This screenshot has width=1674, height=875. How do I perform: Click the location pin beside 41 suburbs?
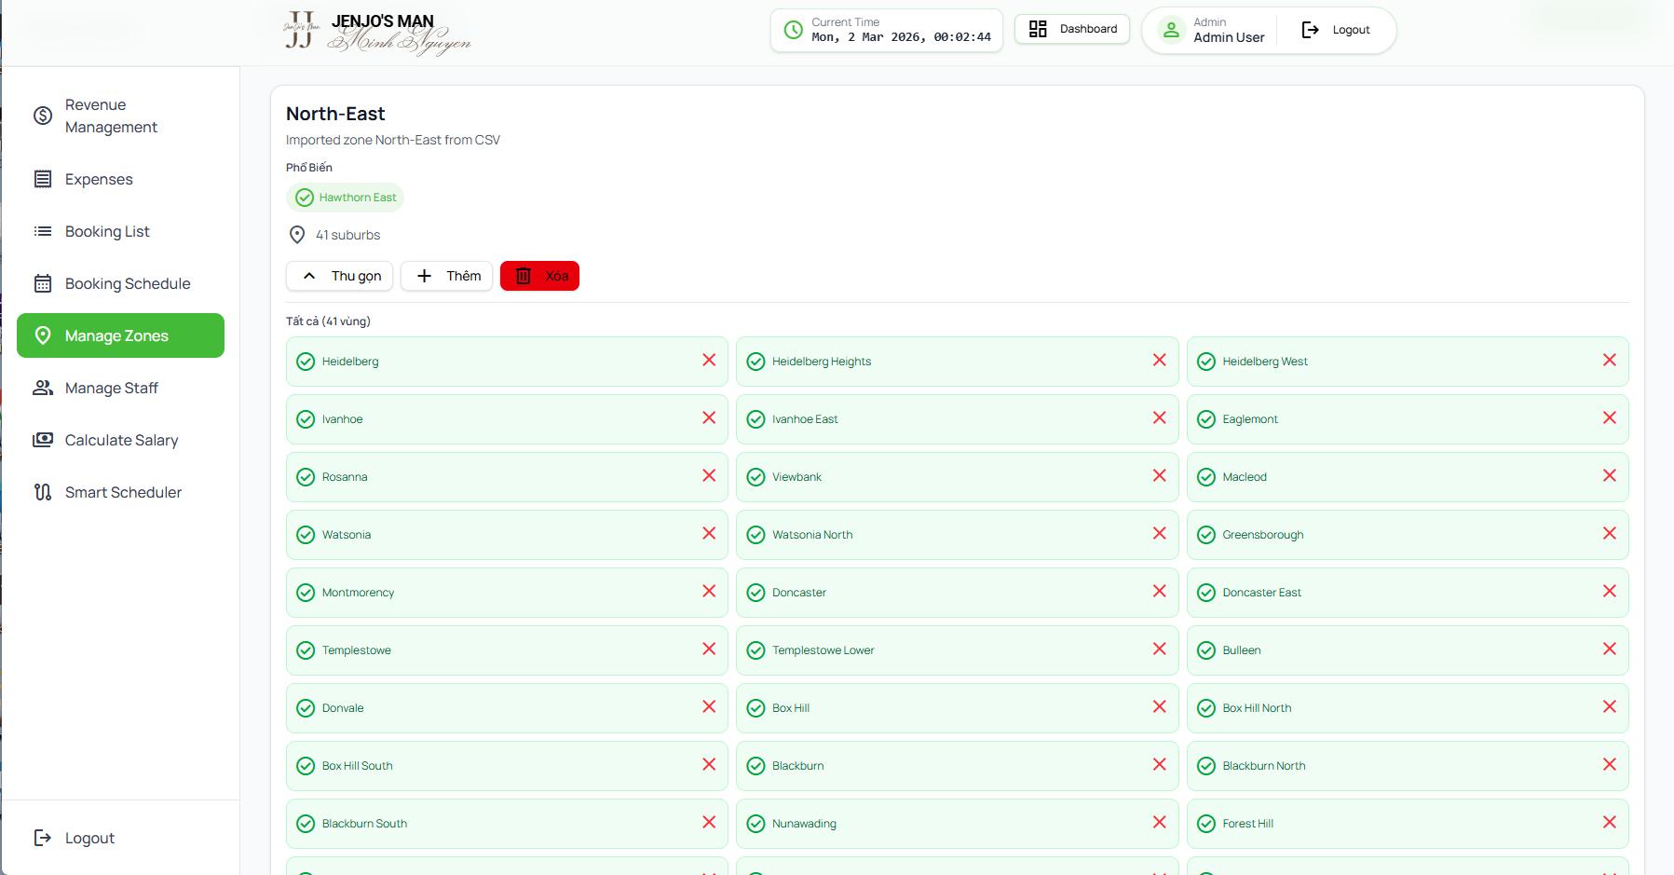[x=297, y=235]
